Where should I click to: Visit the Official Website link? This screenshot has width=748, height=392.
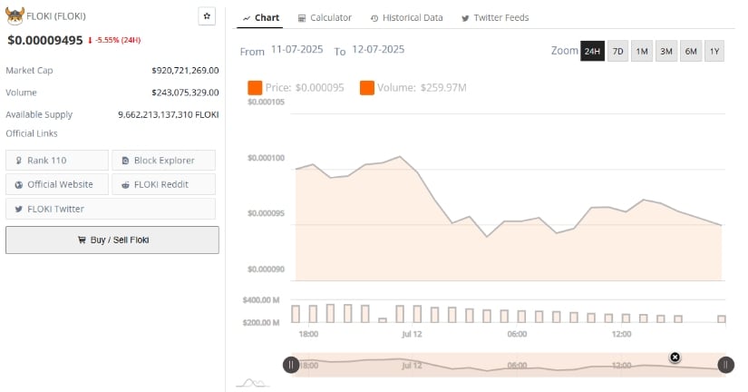tap(57, 184)
